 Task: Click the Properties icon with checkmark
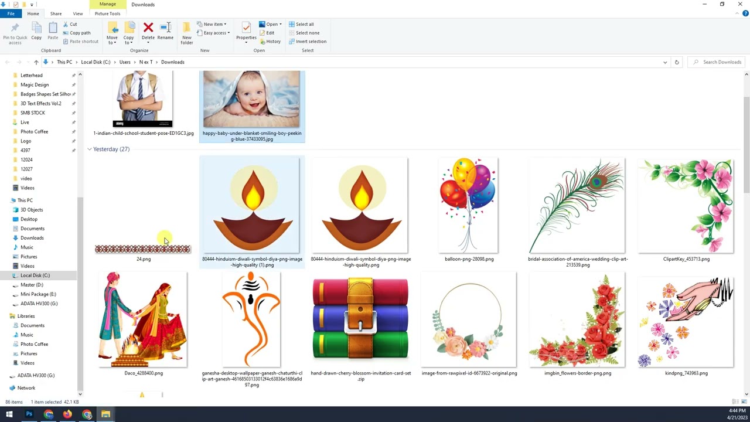click(246, 28)
